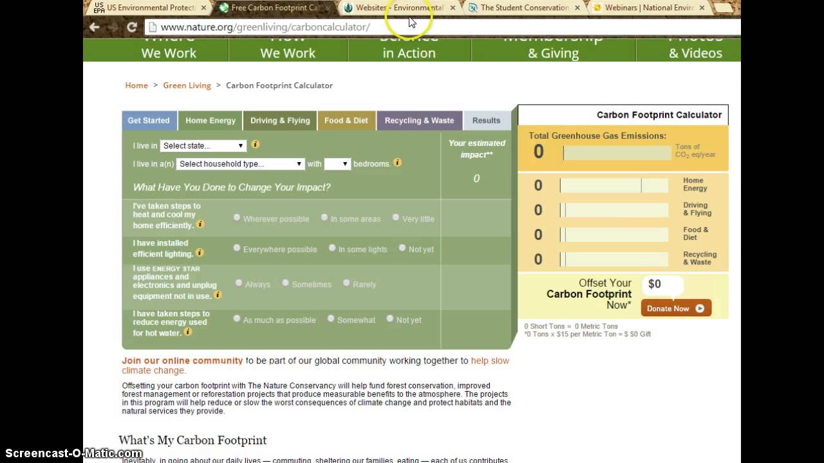Screen dimensions: 824x463
Task: Select 'Wherever possible' for heating and cooling
Action: 237,217
